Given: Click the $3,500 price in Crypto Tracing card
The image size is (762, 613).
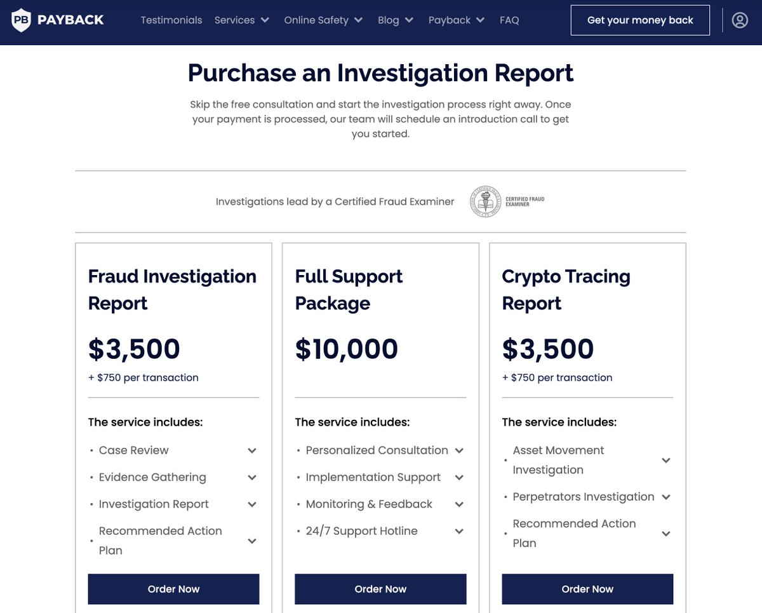Looking at the screenshot, I should (548, 349).
